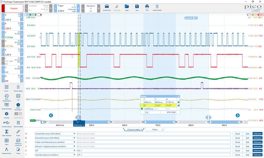Click the Print icon in toolbar
This screenshot has width=264, height=158.
coord(147,8)
